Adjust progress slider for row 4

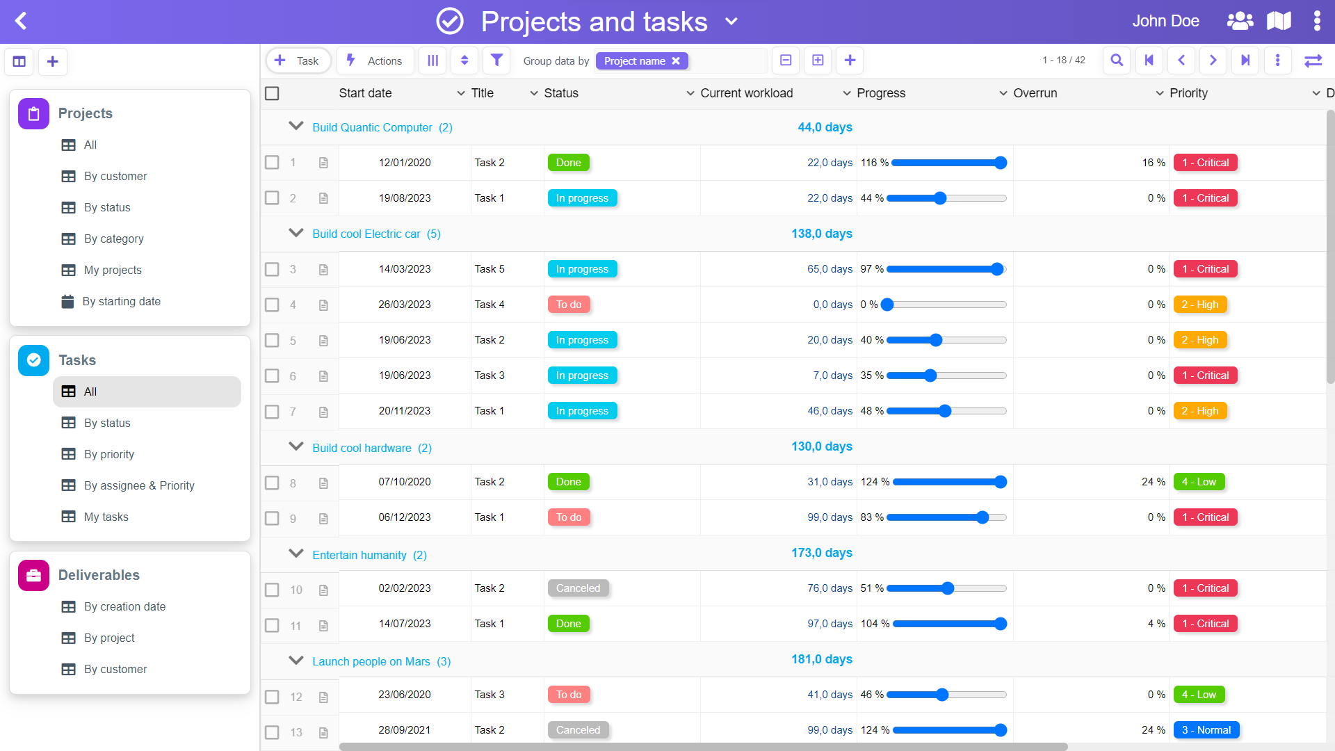pyautogui.click(x=887, y=305)
